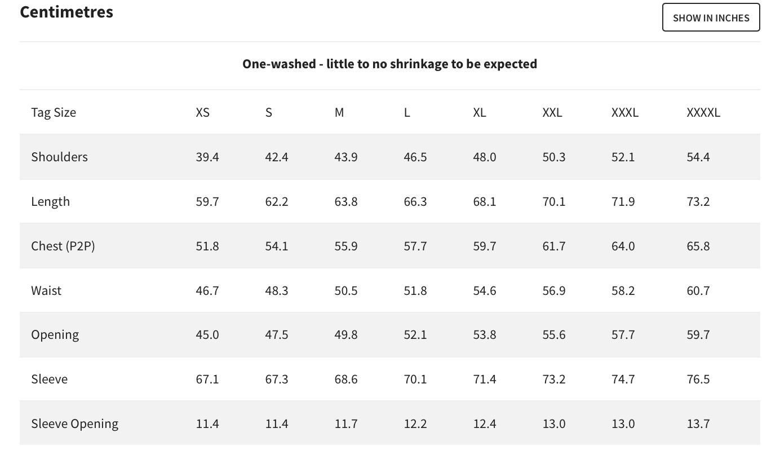Image resolution: width=780 pixels, height=459 pixels.
Task: Select the Tag Size header label
Action: pos(54,112)
